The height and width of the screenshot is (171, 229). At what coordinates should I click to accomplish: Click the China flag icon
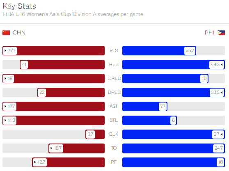(6, 33)
